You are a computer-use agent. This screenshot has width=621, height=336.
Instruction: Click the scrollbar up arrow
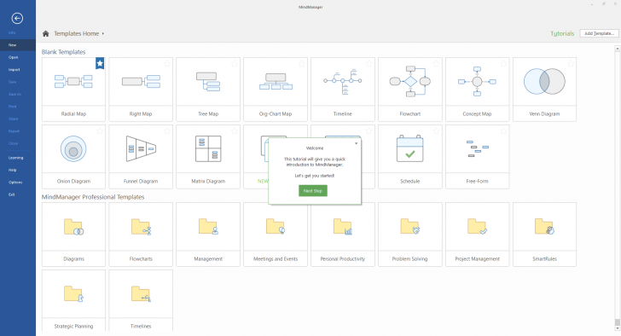[x=617, y=49]
